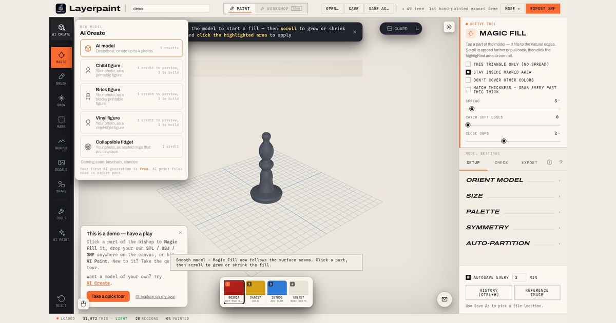Select the Magic fill tool
The image size is (616, 323).
pyautogui.click(x=61, y=57)
